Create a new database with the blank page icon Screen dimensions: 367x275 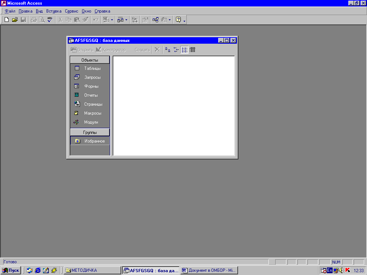click(x=6, y=20)
